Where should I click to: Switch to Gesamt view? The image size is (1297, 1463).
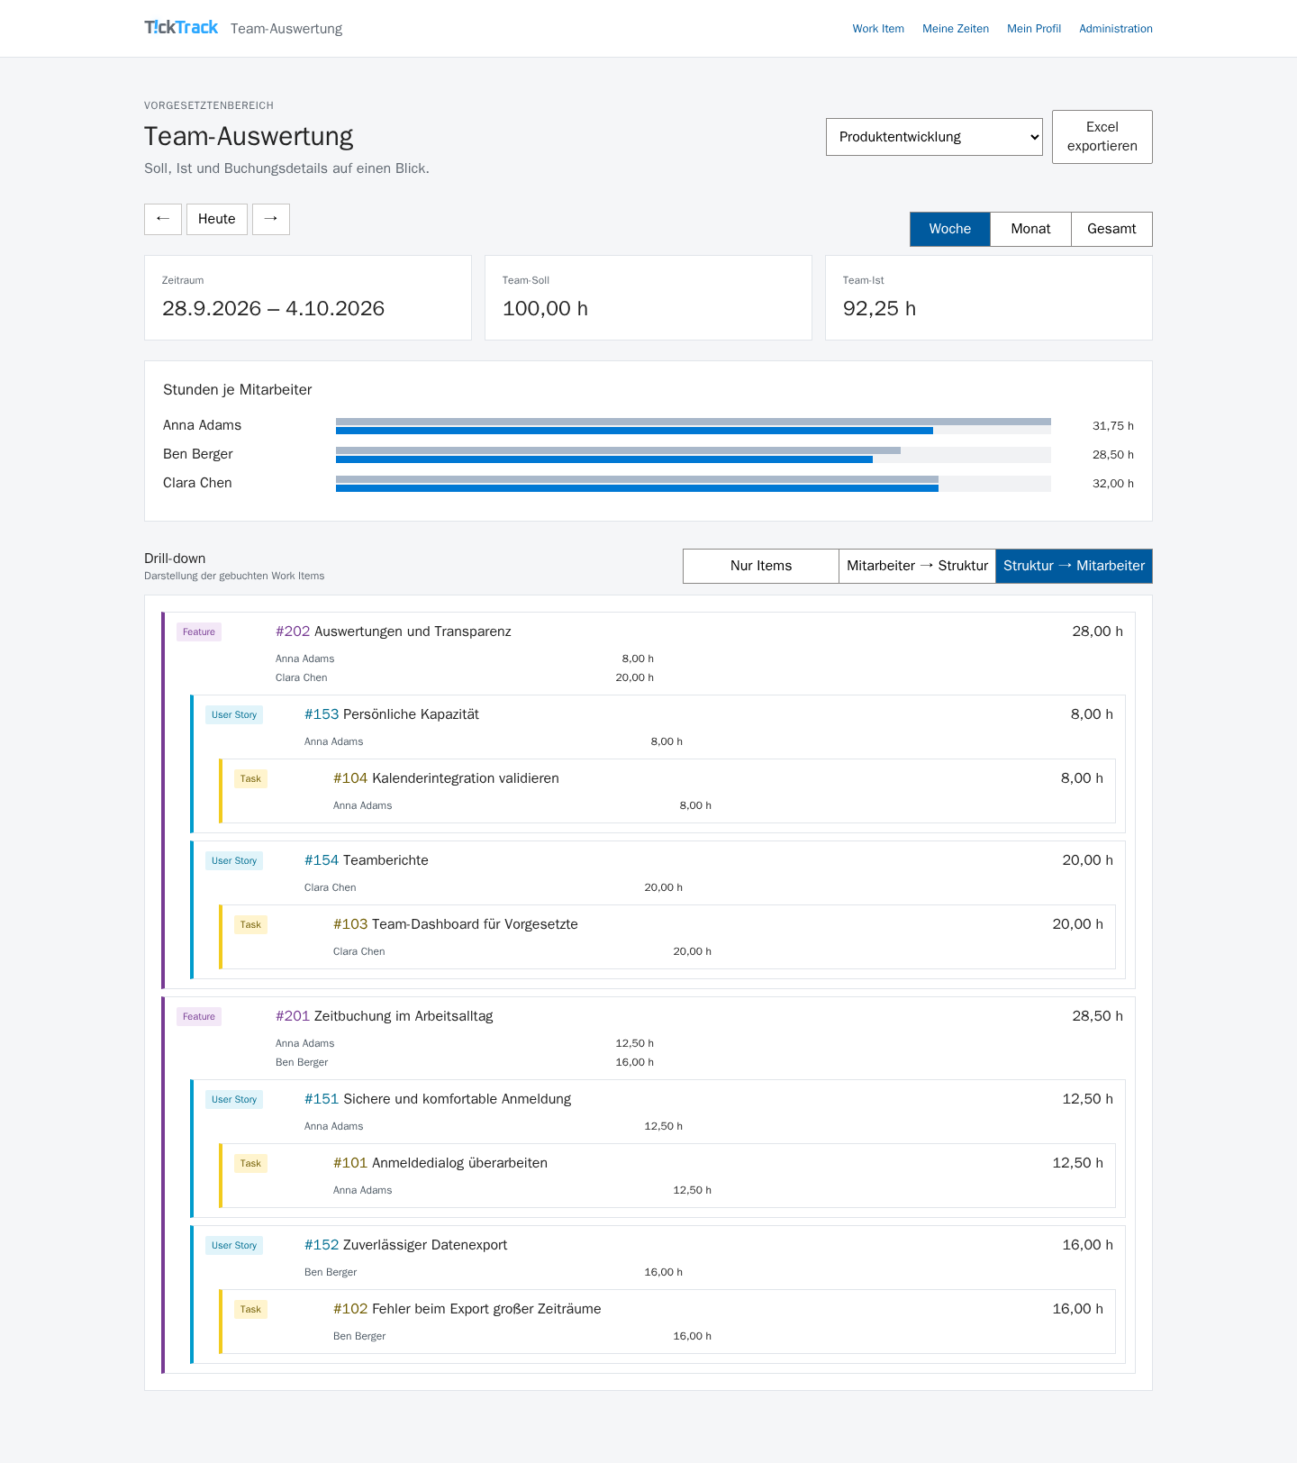pyautogui.click(x=1111, y=229)
